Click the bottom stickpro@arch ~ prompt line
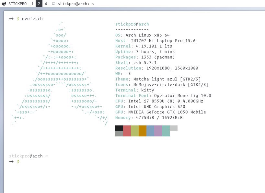The image size is (265, 193). [29, 156]
